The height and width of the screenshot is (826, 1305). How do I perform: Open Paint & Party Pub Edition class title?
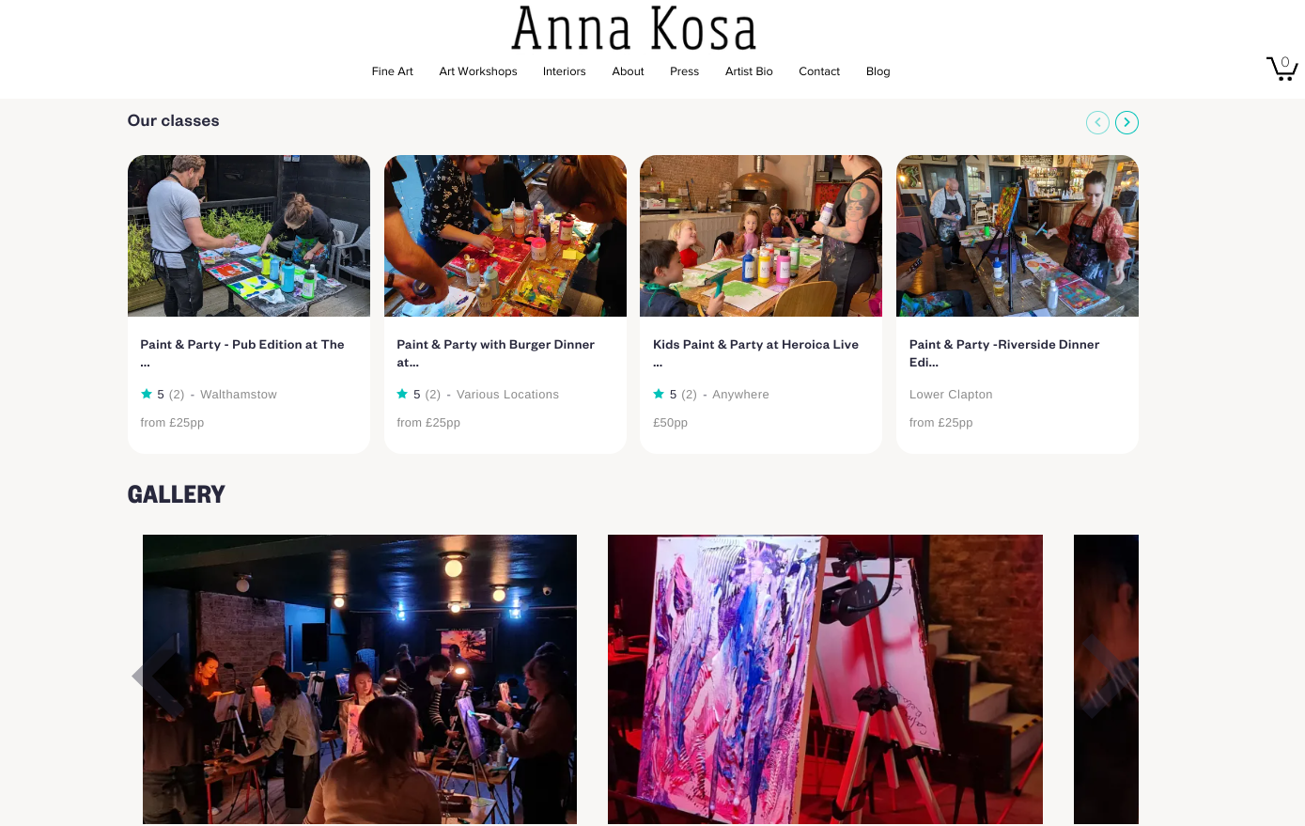[x=242, y=353]
